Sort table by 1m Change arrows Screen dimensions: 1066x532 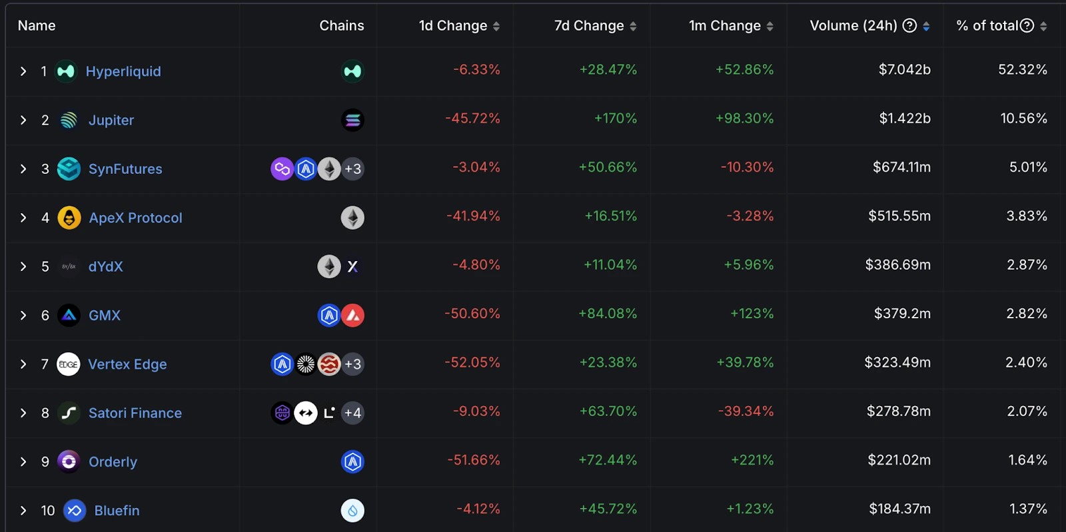pos(770,26)
